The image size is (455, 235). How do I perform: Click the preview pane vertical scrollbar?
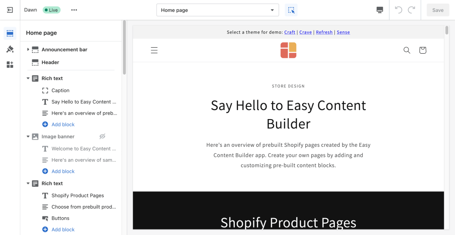(447, 30)
